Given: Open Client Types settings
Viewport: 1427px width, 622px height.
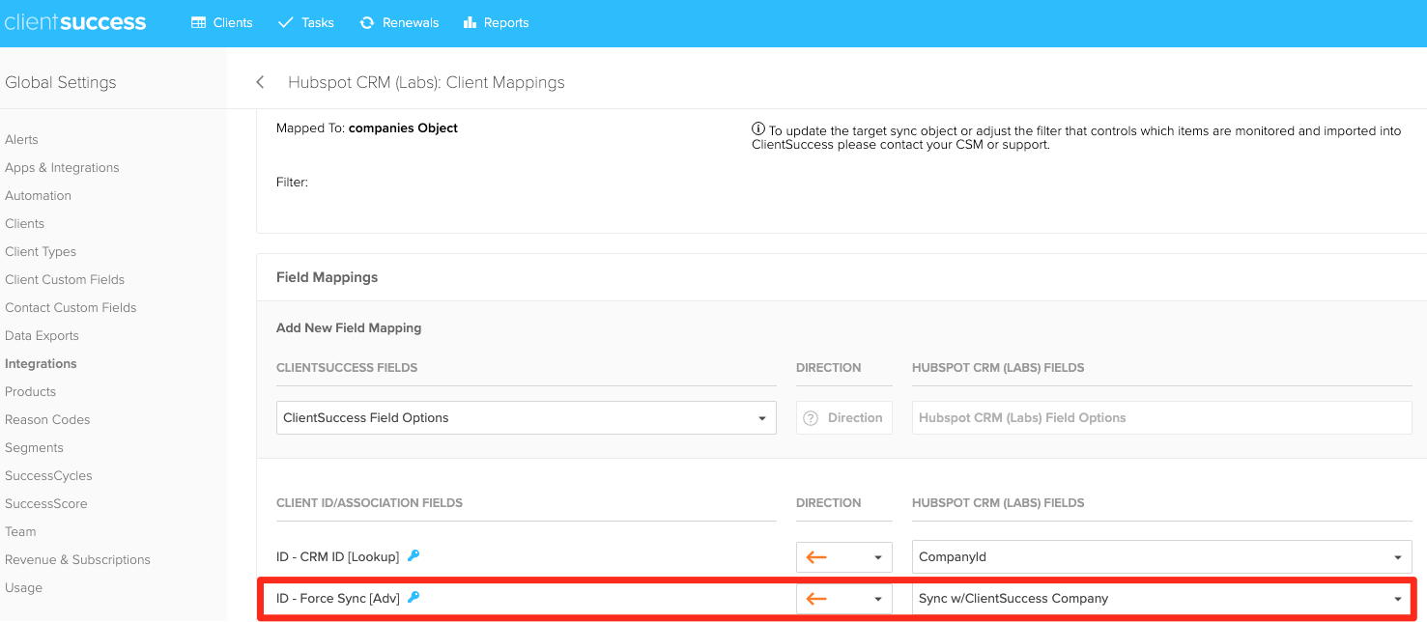Looking at the screenshot, I should [41, 251].
